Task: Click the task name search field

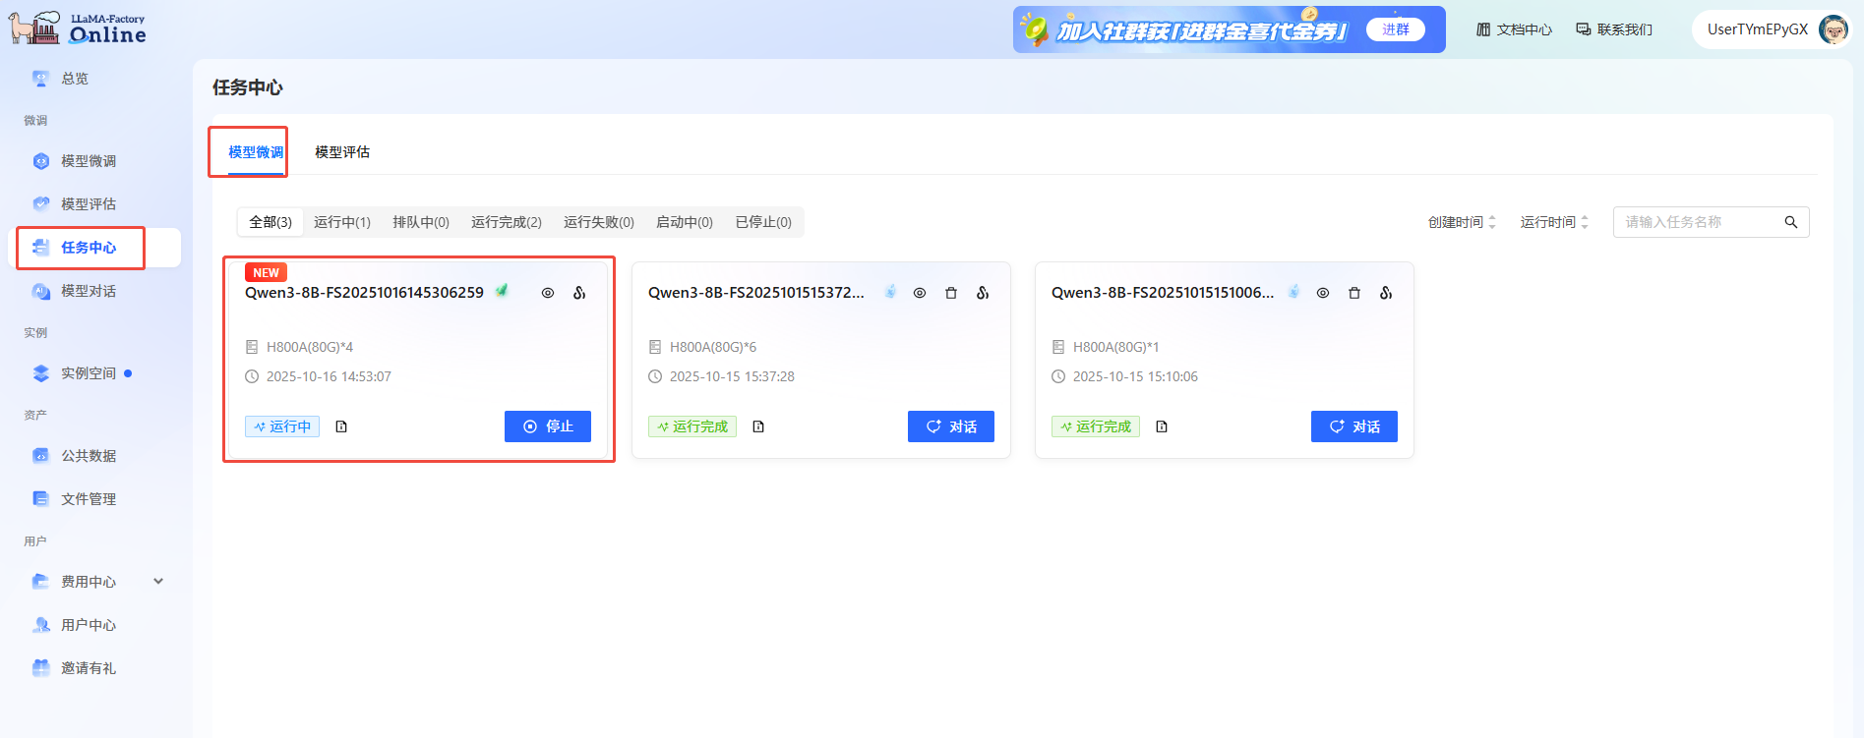Action: click(1711, 222)
